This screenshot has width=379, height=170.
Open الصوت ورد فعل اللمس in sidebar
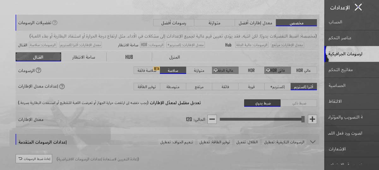click(x=352, y=133)
